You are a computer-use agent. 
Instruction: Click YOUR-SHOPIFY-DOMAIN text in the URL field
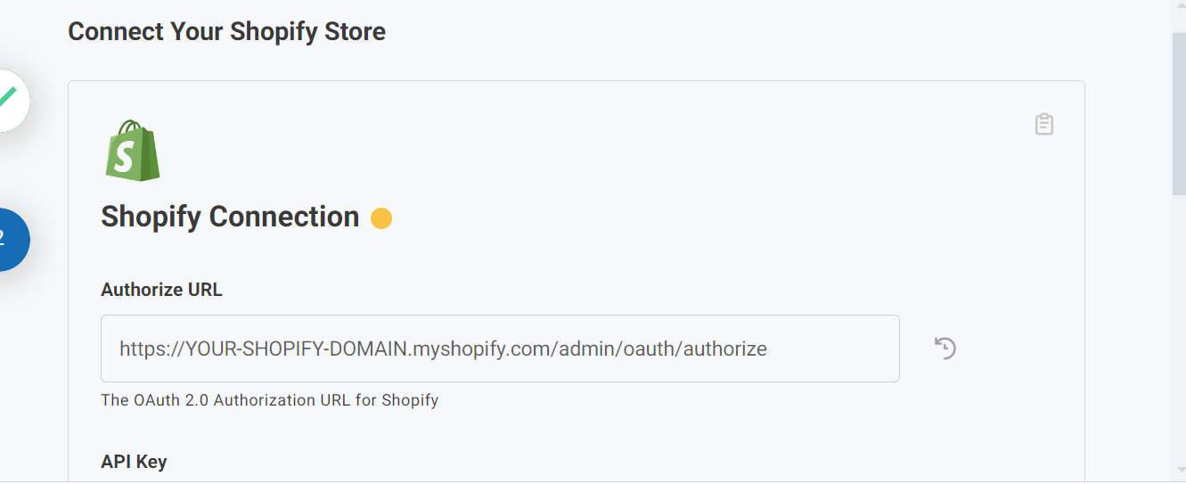tap(297, 349)
